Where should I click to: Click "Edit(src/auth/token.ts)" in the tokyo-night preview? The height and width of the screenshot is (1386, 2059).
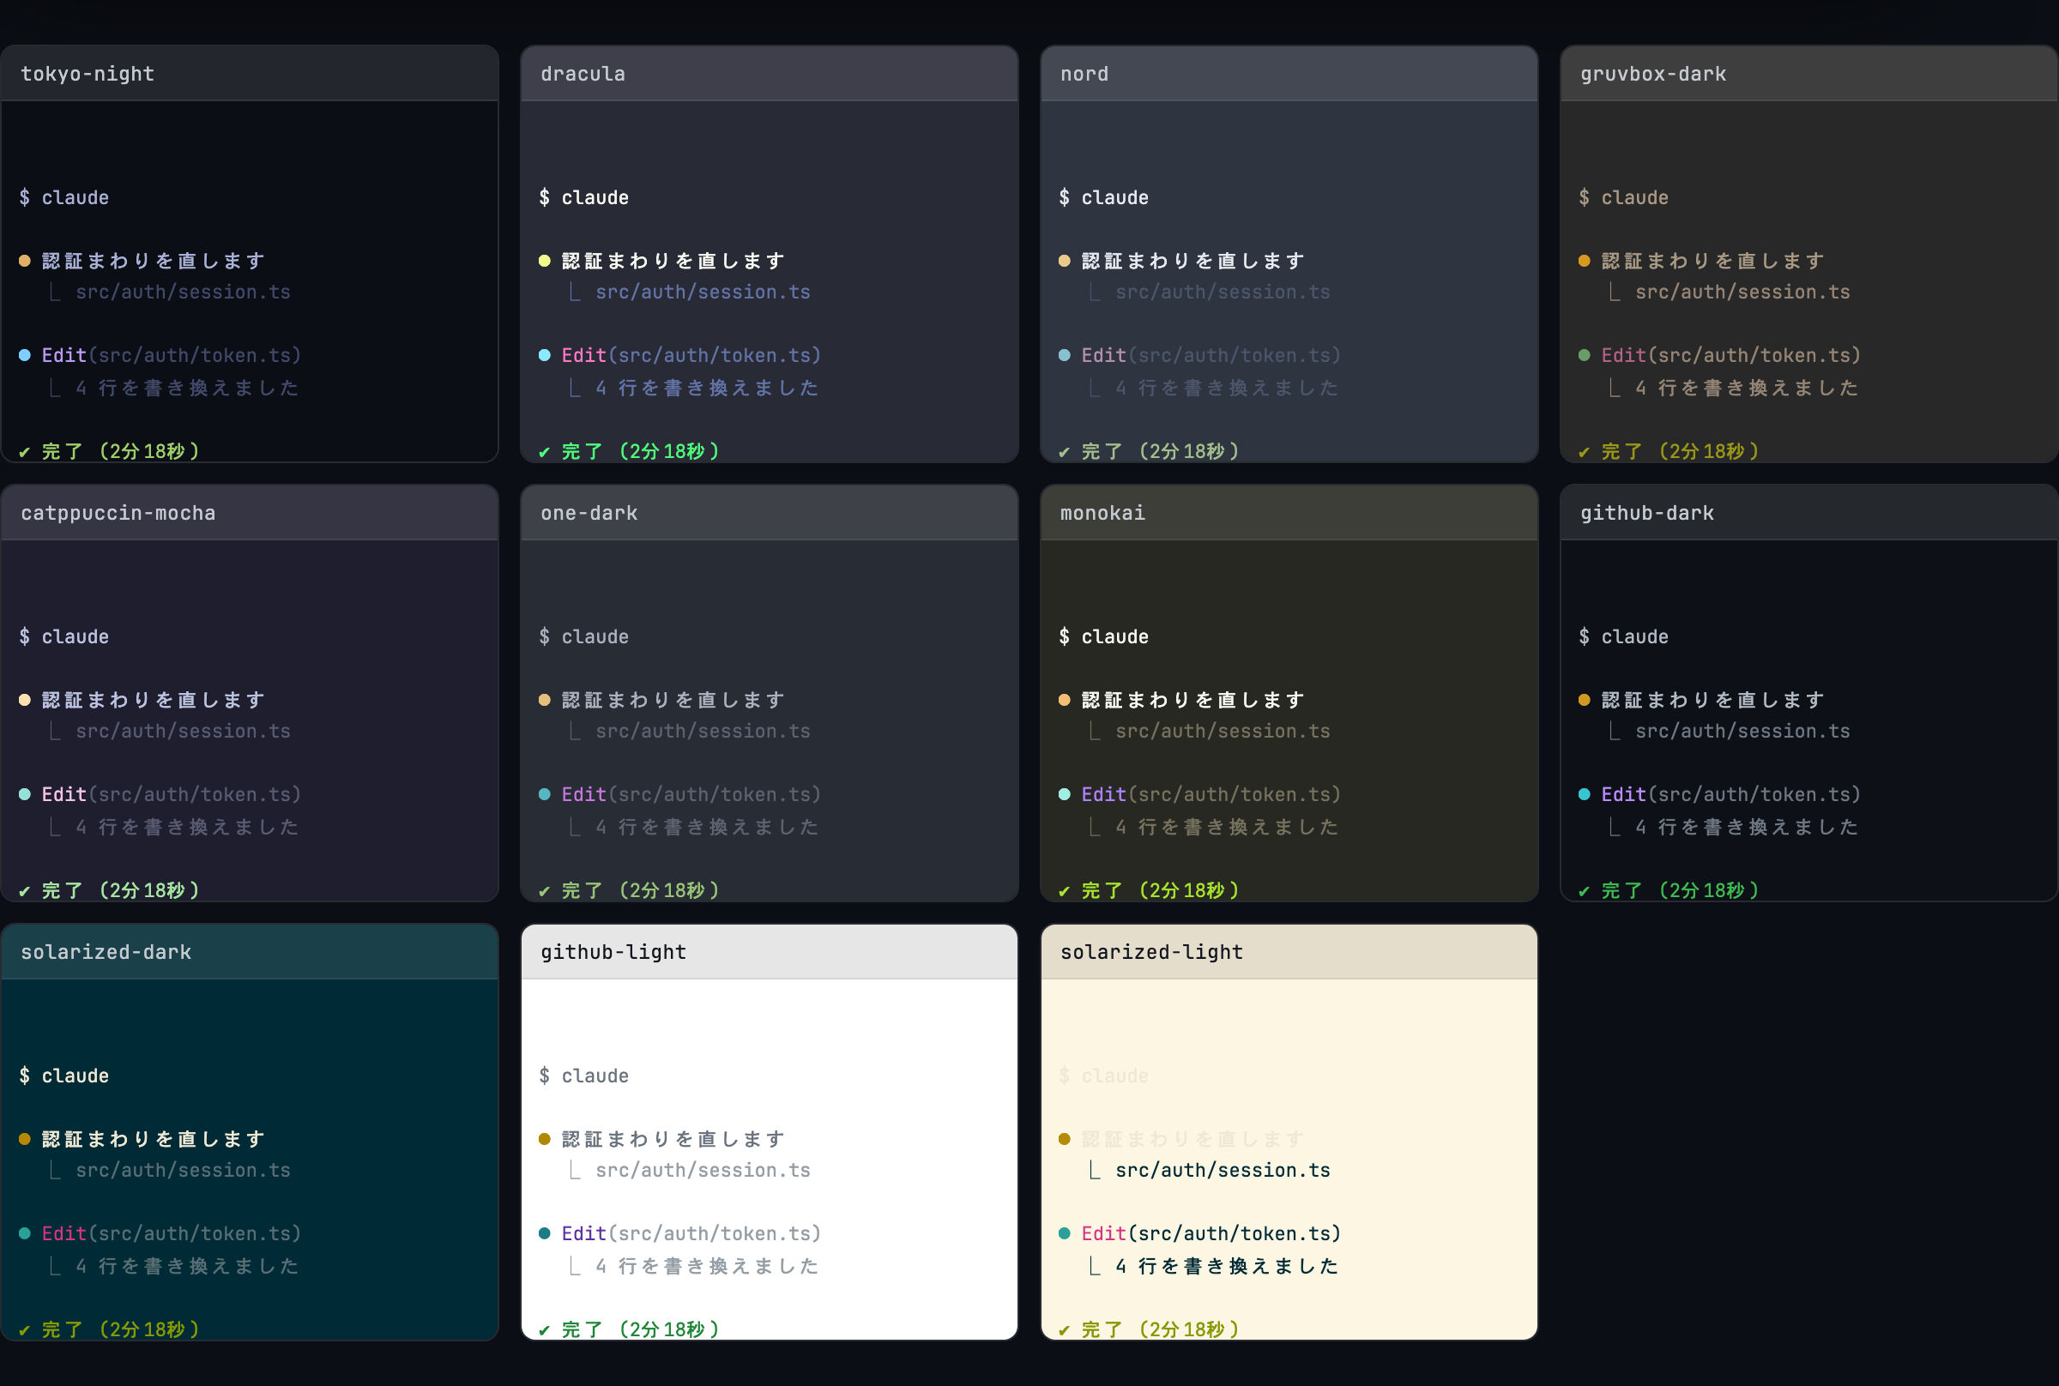click(x=172, y=355)
